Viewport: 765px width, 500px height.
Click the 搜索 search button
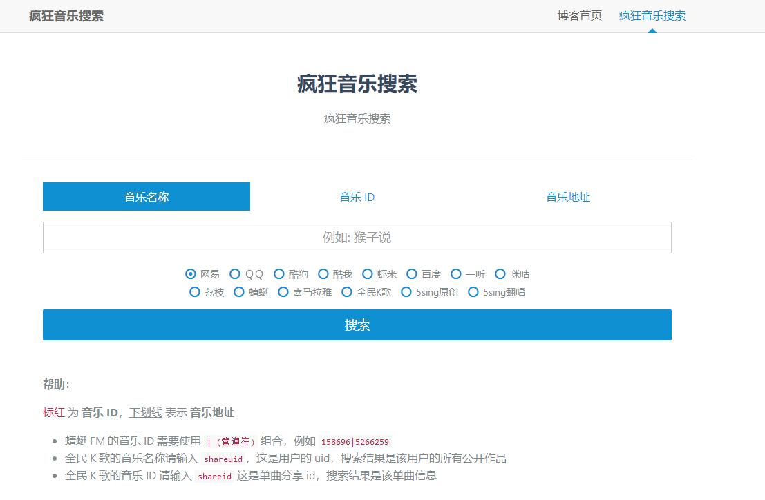[357, 325]
